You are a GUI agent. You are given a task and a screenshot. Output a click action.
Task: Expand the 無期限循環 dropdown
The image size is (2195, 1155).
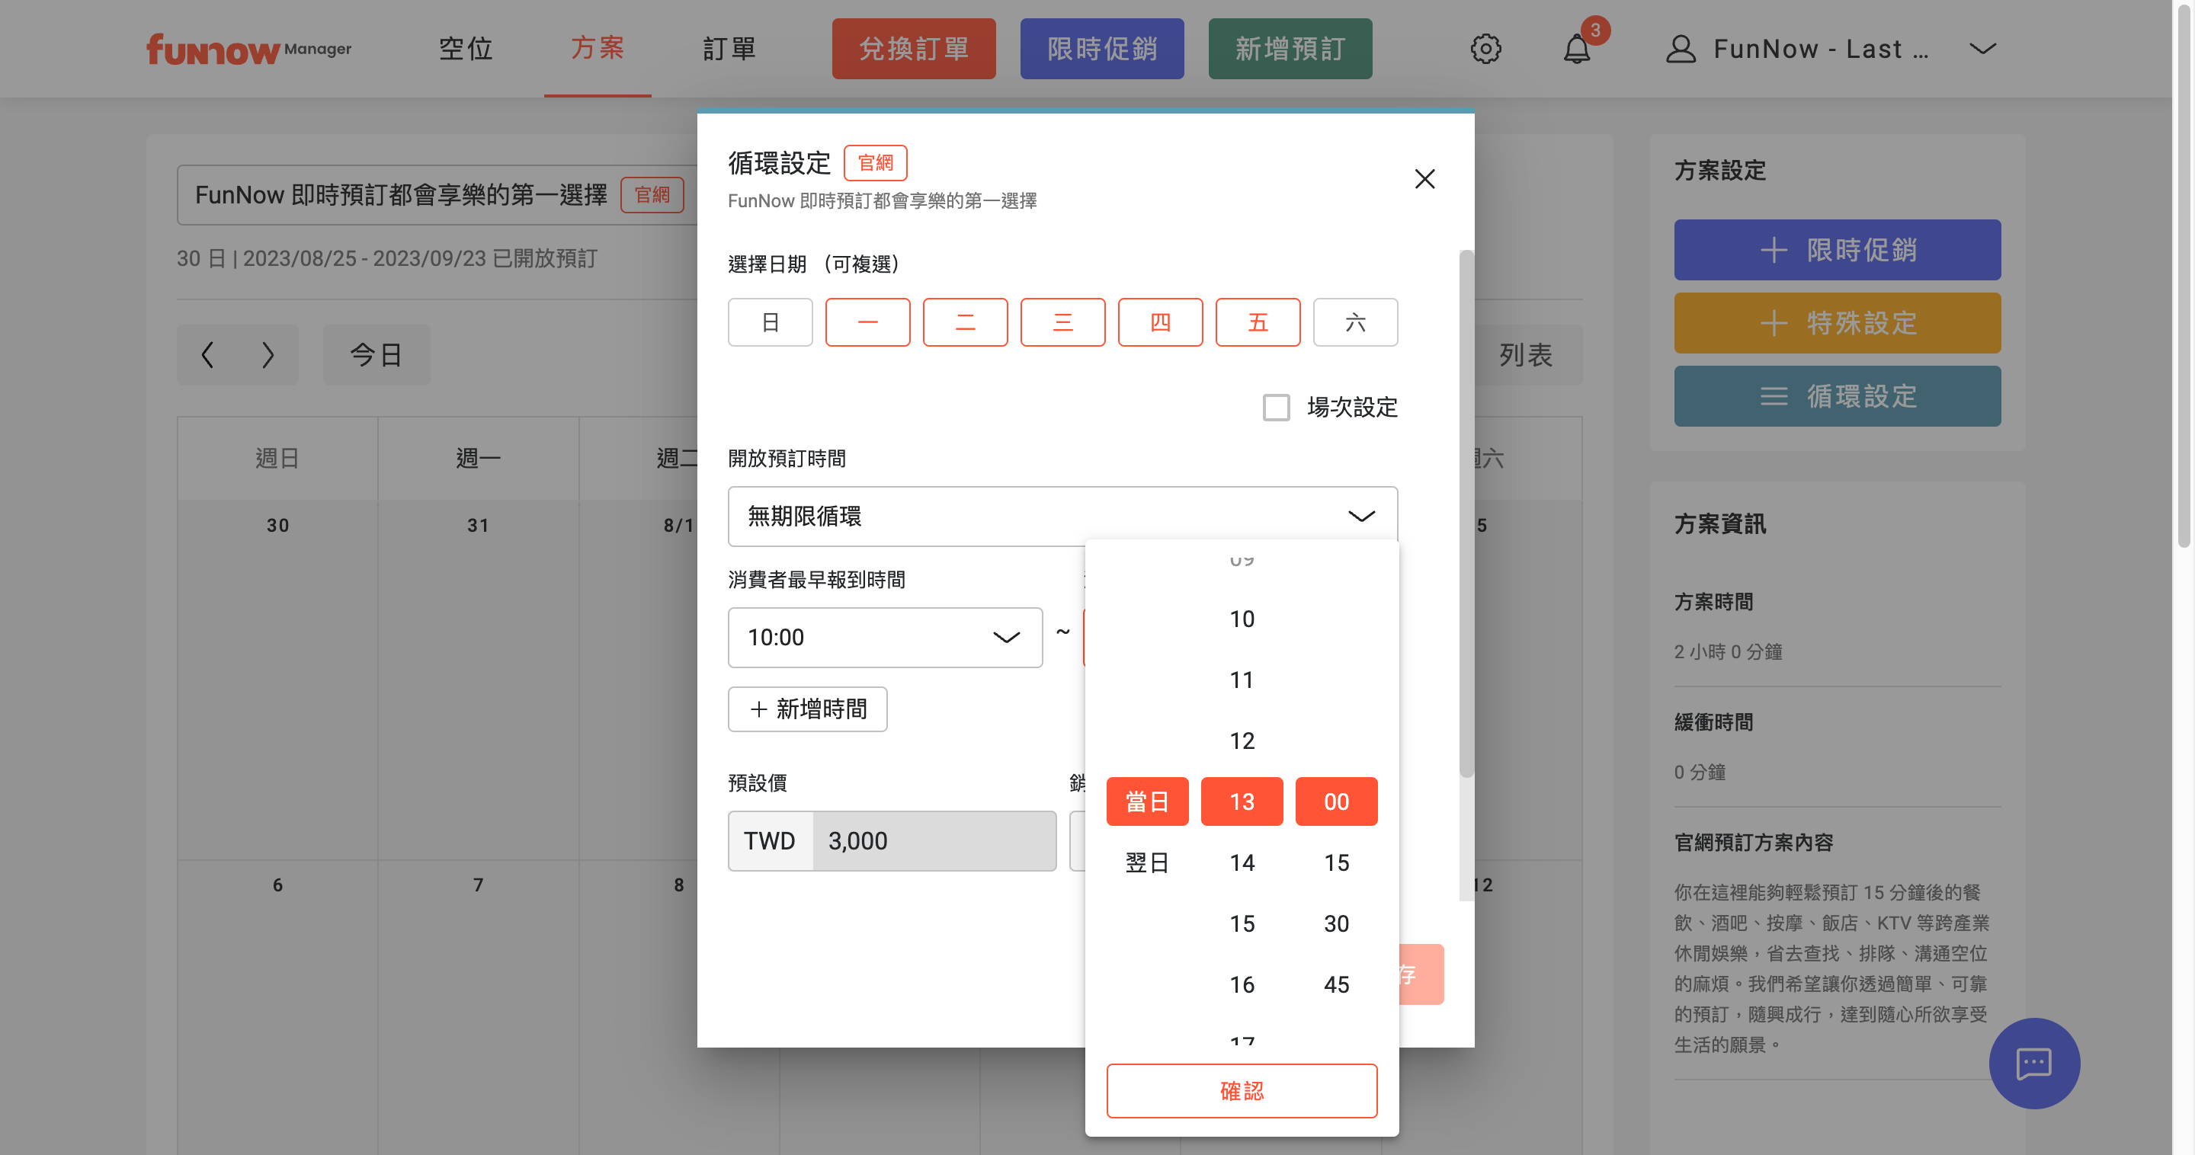[1062, 517]
